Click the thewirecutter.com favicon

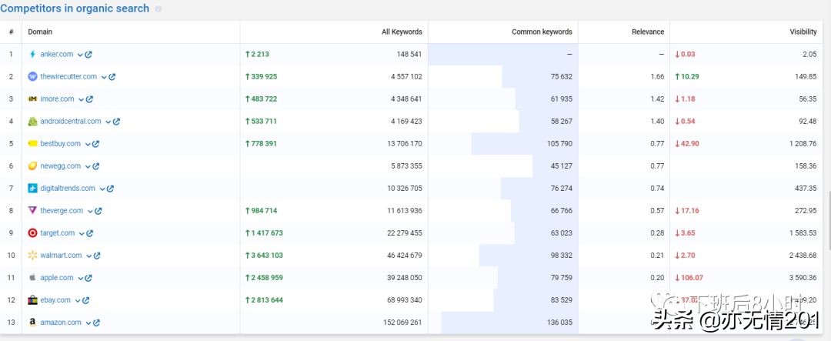point(32,76)
